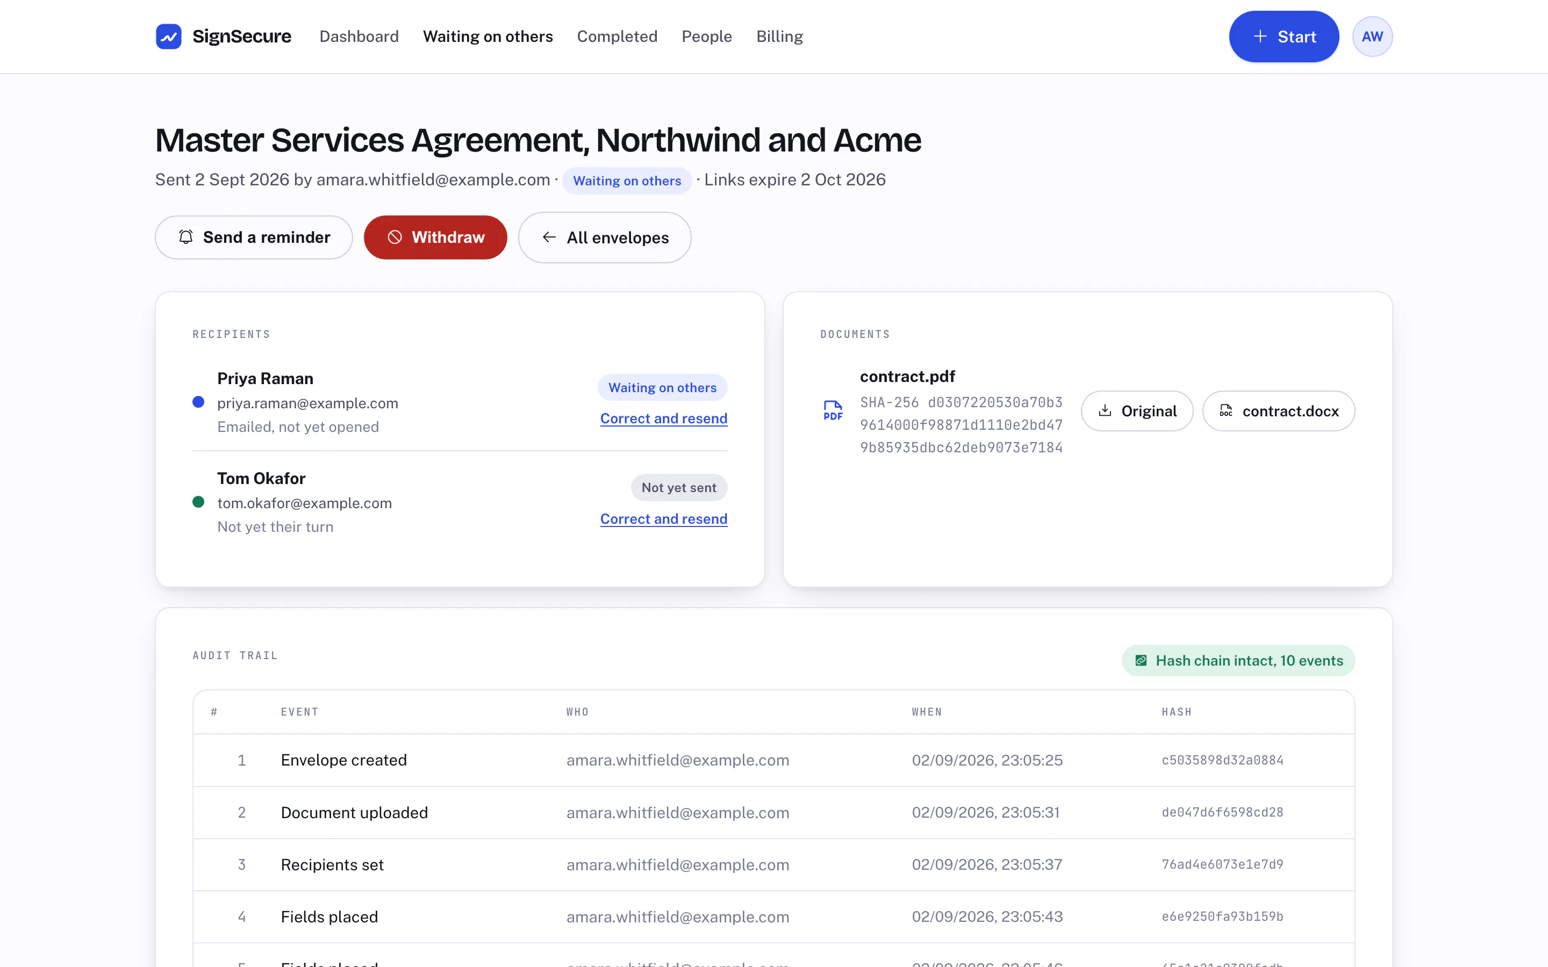
Task: Click Correct and resend for Priya Raman
Action: [663, 418]
